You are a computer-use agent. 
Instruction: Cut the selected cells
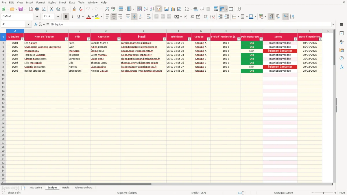[51, 9]
